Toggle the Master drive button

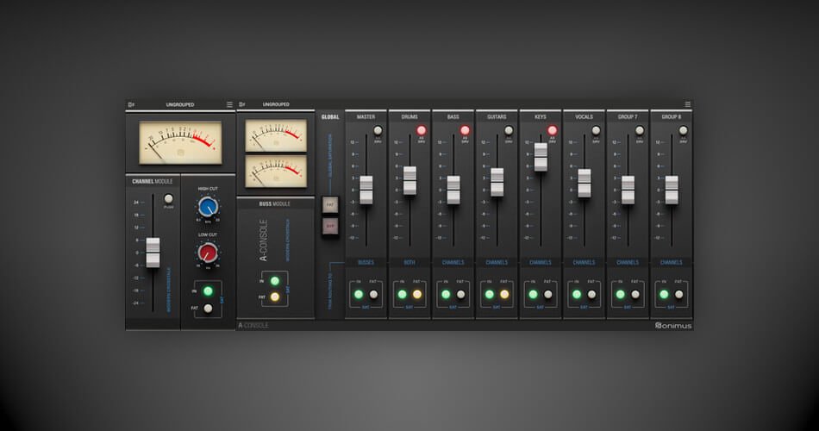pos(378,130)
